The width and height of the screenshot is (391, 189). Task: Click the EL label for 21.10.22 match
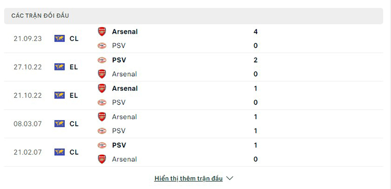(x=74, y=96)
